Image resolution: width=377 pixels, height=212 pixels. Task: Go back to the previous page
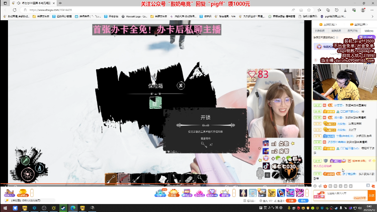point(6,10)
